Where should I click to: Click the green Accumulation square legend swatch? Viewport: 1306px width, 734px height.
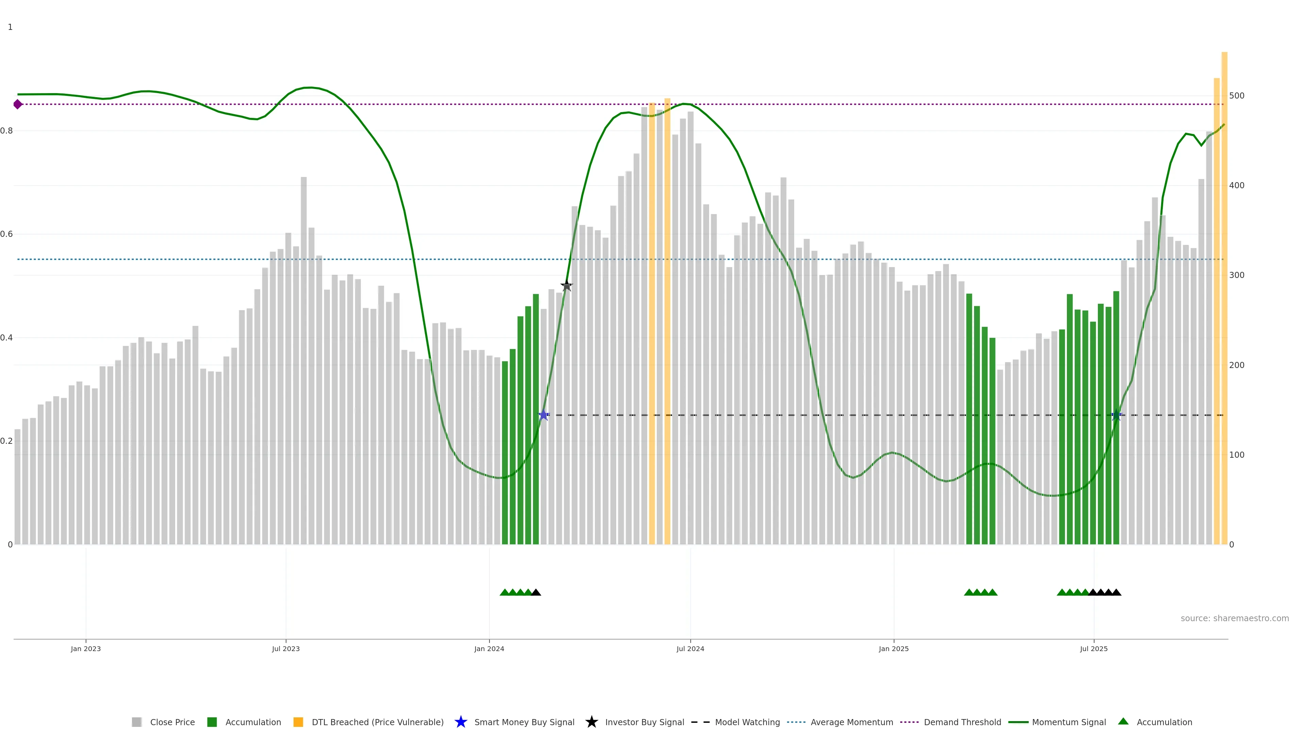click(x=212, y=722)
